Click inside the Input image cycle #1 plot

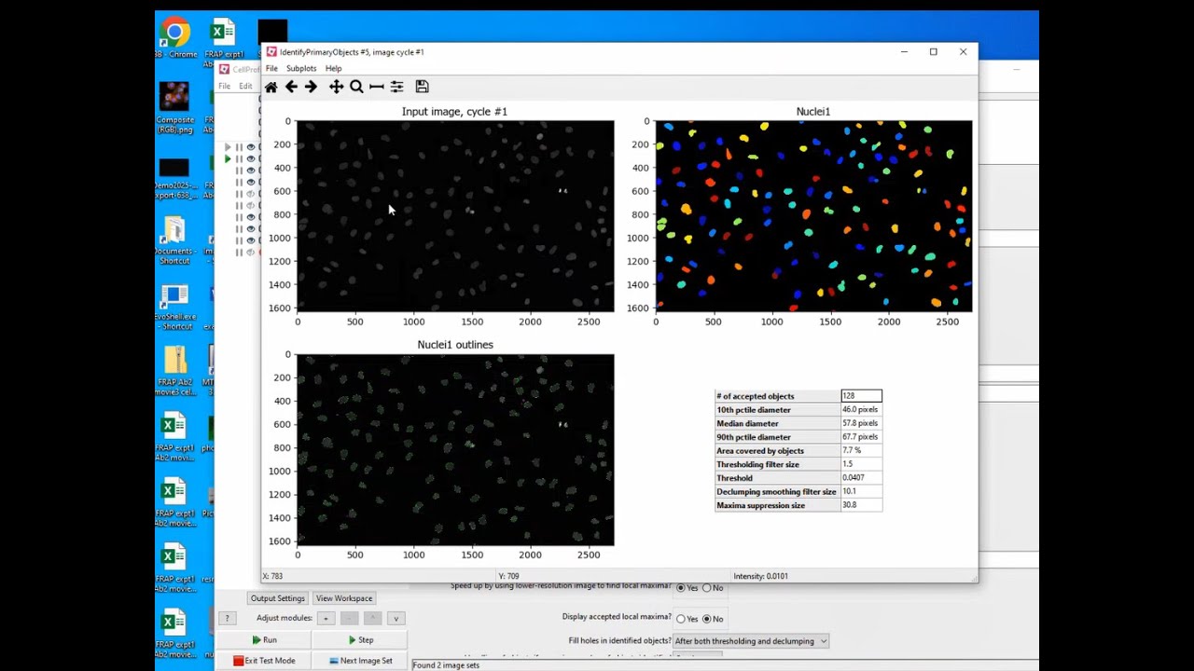pyautogui.click(x=455, y=216)
